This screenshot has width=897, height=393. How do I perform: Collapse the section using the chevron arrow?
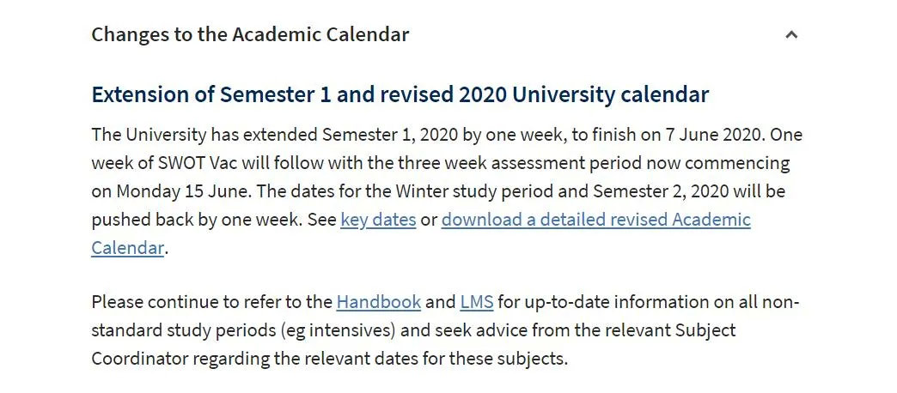(x=791, y=35)
